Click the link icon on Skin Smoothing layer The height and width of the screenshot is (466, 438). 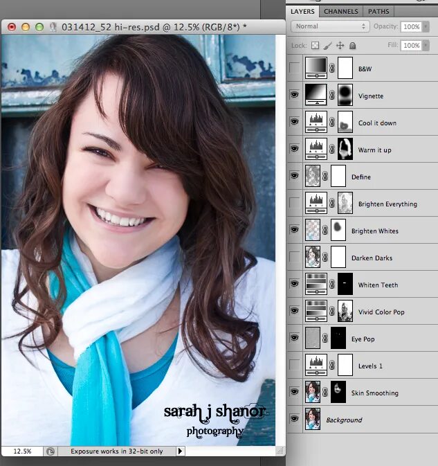click(x=325, y=392)
